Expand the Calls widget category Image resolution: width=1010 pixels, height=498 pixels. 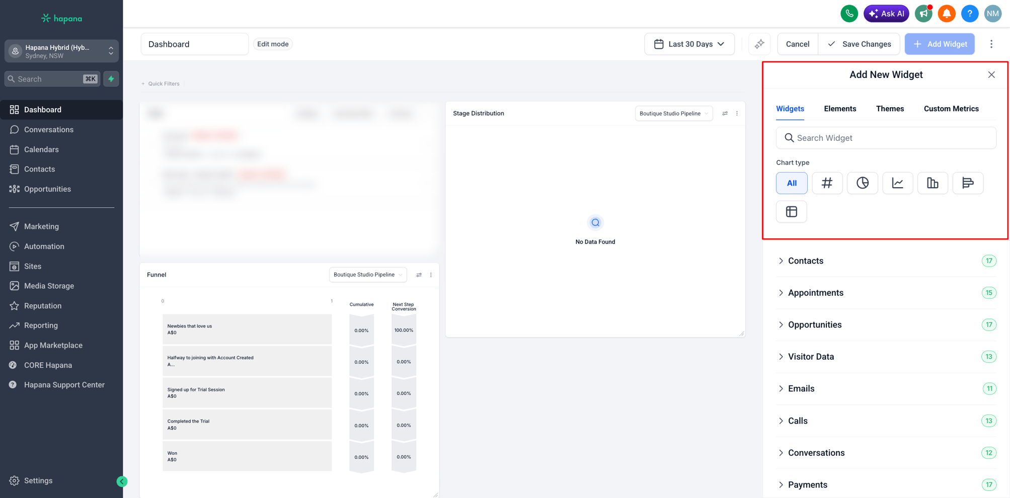tap(886, 421)
